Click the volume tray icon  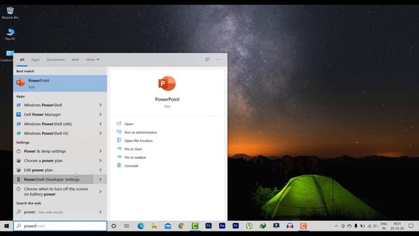(x=375, y=226)
